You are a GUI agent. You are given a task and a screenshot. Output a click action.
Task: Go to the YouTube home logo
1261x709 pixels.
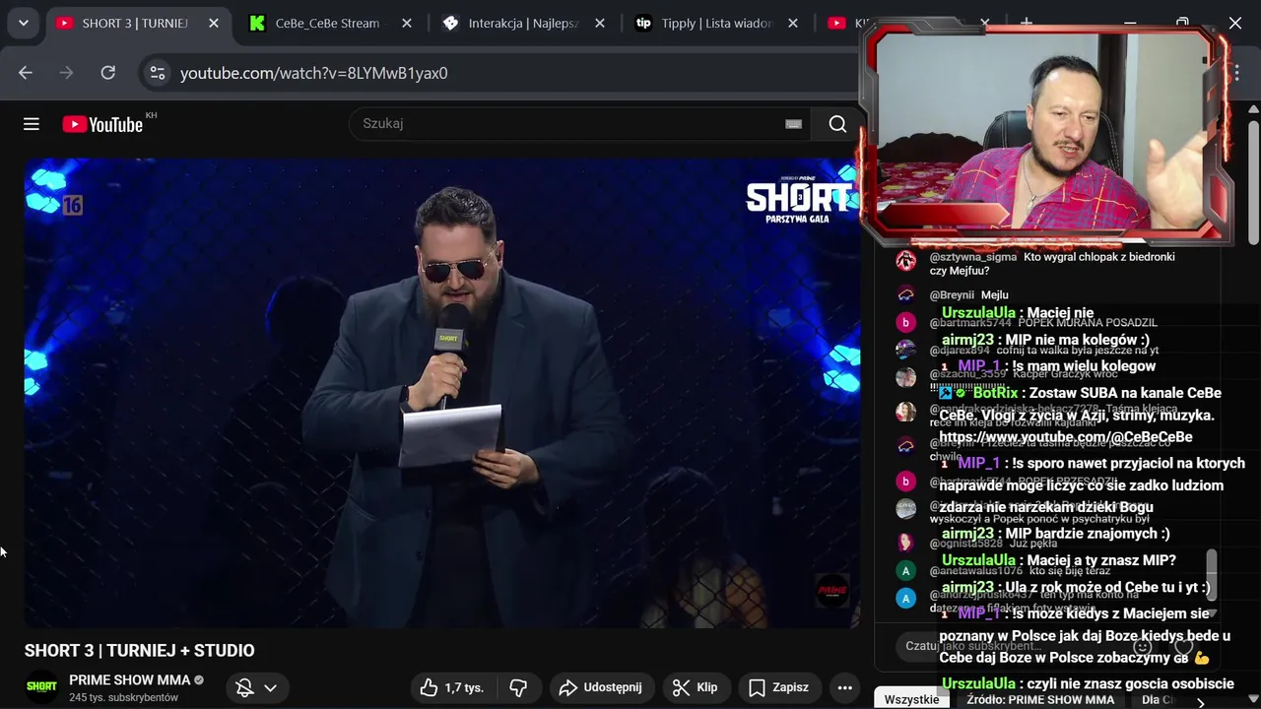(x=102, y=124)
